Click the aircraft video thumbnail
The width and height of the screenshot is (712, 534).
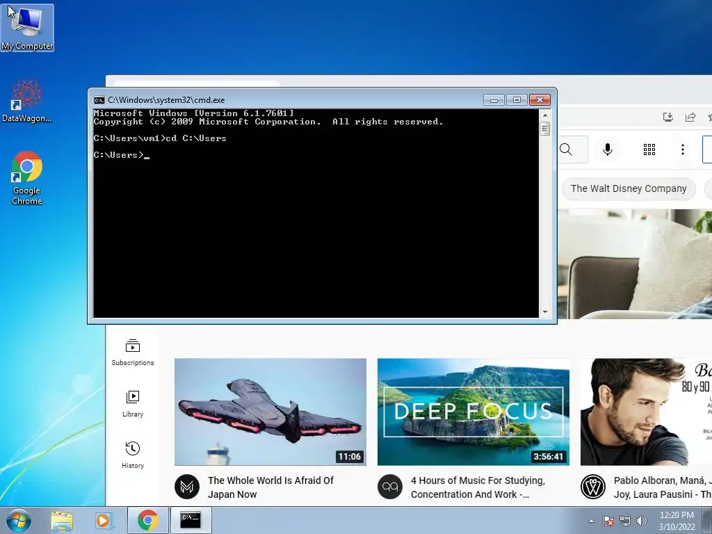pyautogui.click(x=270, y=412)
